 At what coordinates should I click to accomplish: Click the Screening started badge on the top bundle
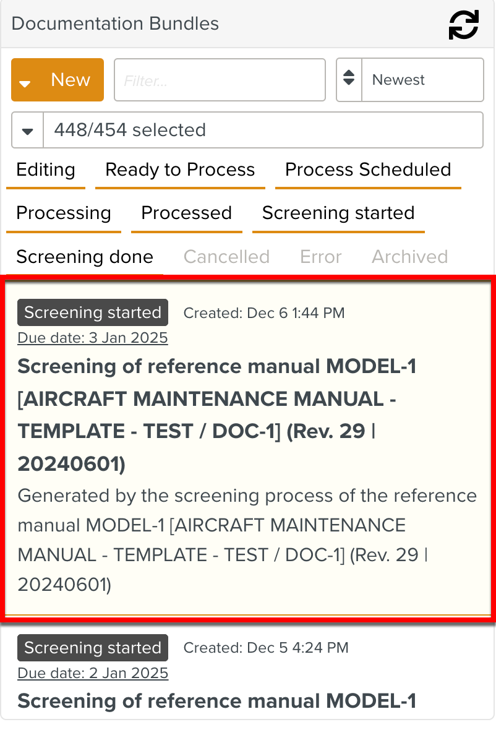(92, 312)
